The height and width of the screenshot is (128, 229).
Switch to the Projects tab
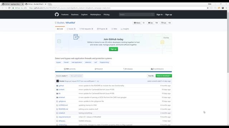(102, 29)
